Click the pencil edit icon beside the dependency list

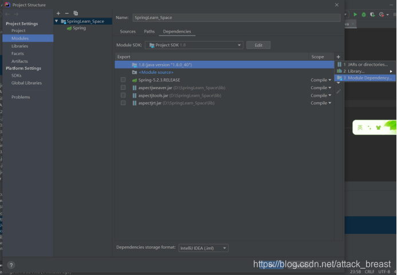pos(338,91)
